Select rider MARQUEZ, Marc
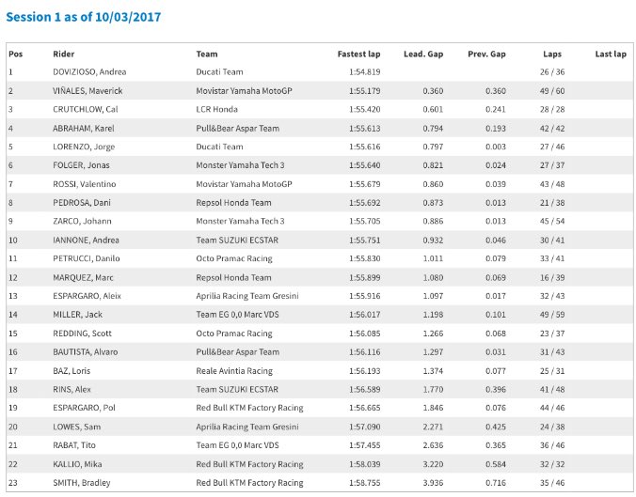 [83, 278]
